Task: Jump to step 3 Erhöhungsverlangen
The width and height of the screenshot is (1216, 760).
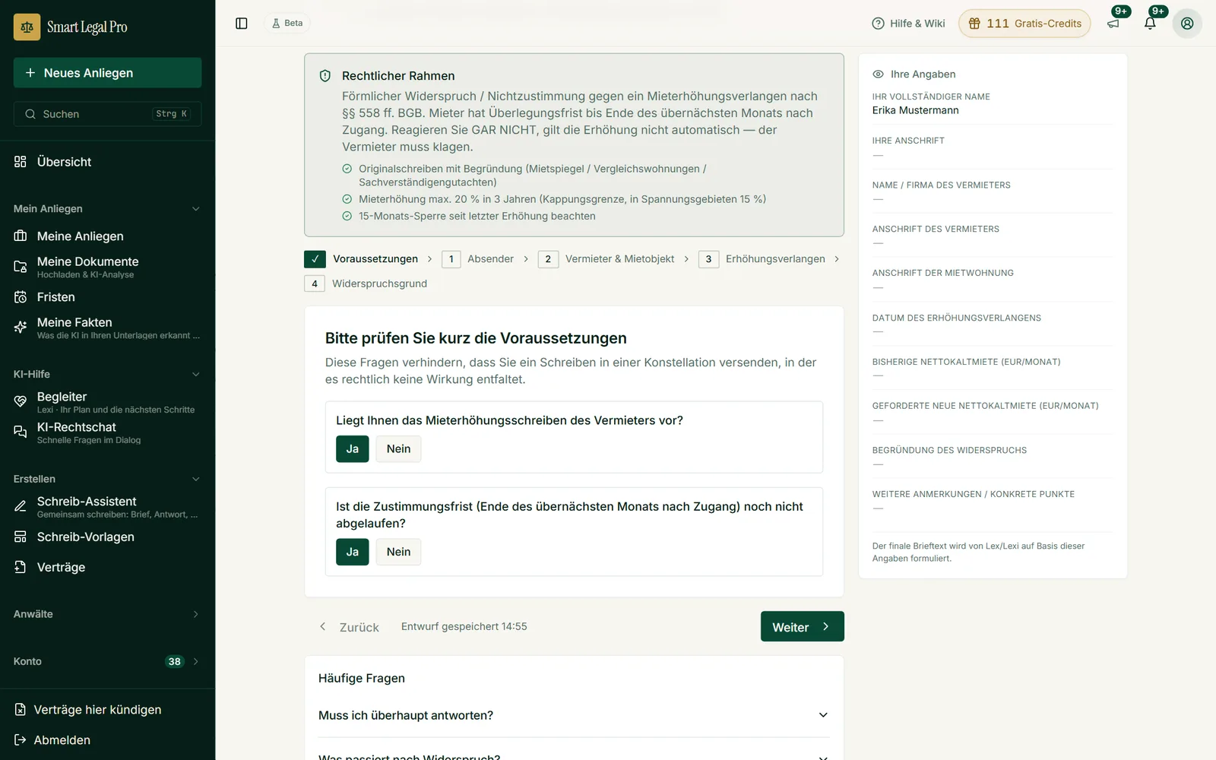Action: tap(762, 259)
